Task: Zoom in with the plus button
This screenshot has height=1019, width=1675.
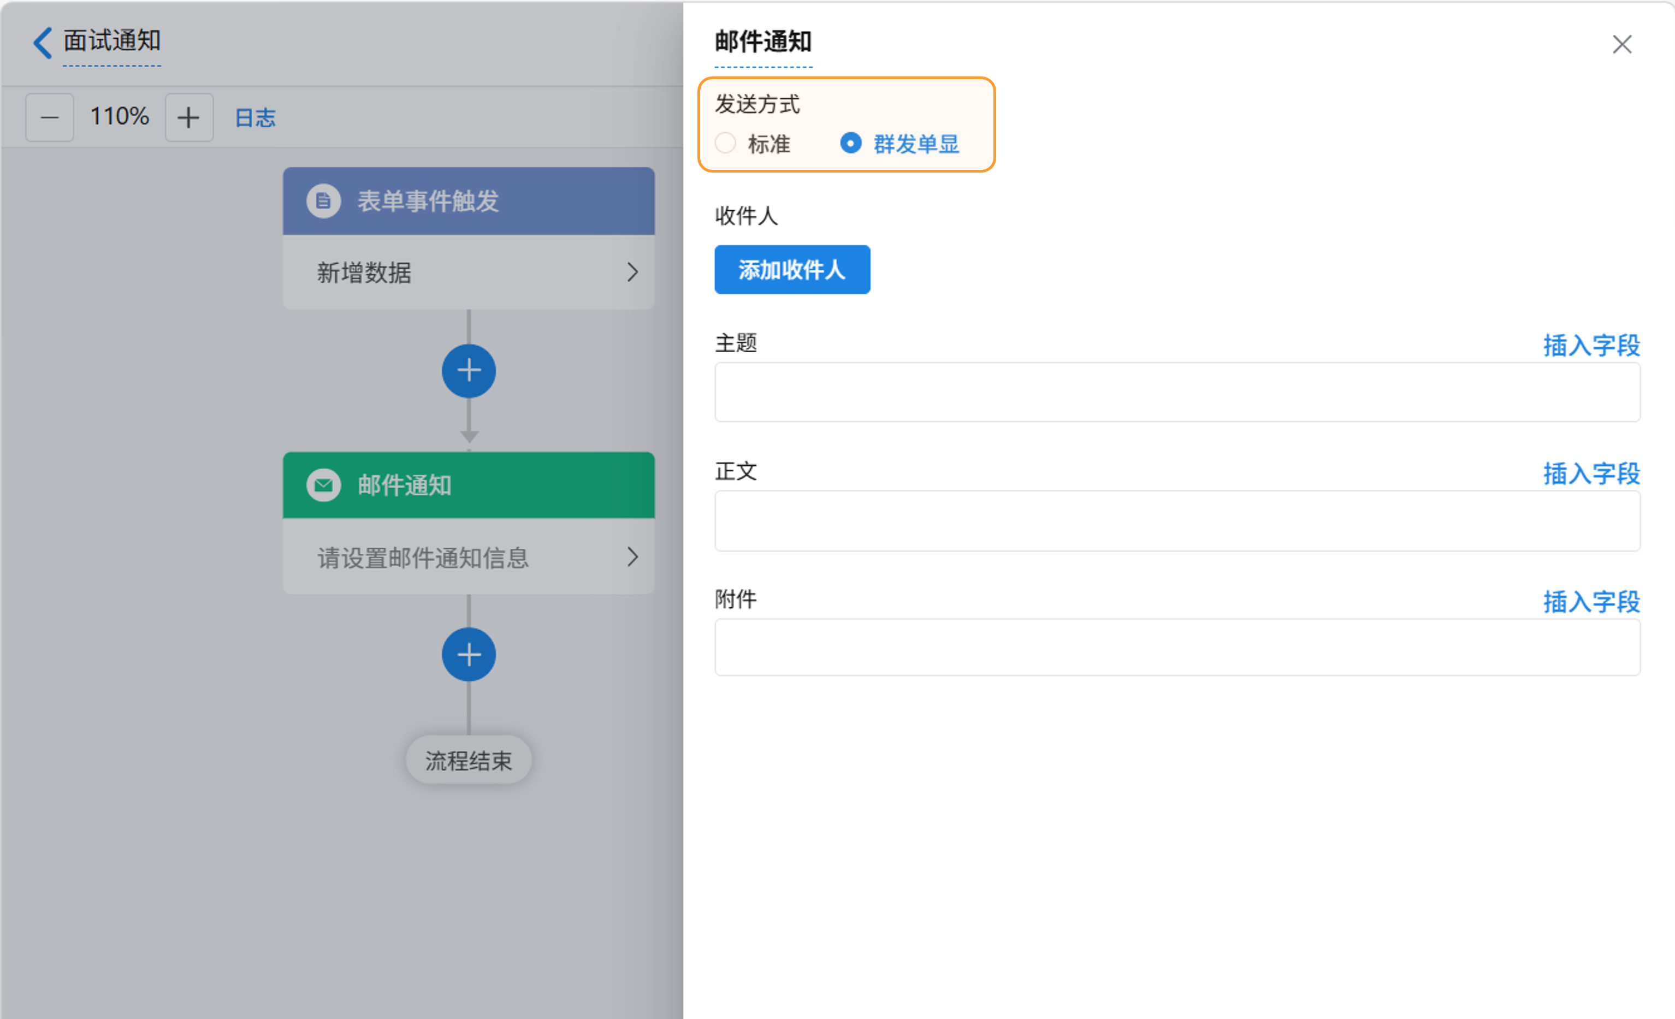Action: [x=189, y=117]
